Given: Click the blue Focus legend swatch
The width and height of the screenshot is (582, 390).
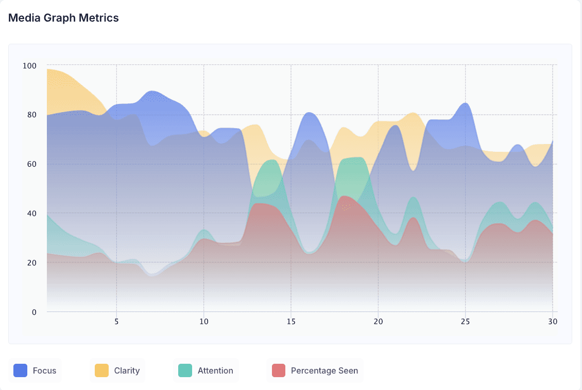Looking at the screenshot, I should (x=21, y=370).
